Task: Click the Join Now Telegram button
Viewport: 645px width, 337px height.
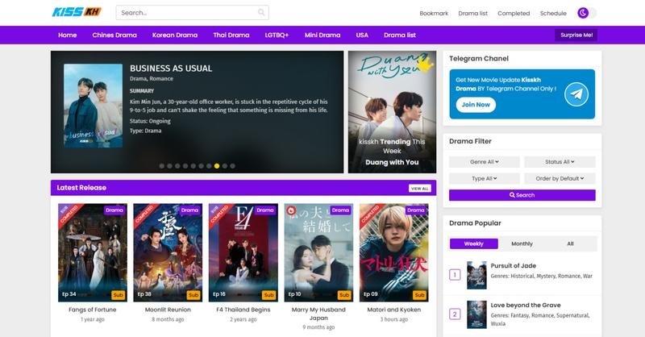Action: click(476, 105)
